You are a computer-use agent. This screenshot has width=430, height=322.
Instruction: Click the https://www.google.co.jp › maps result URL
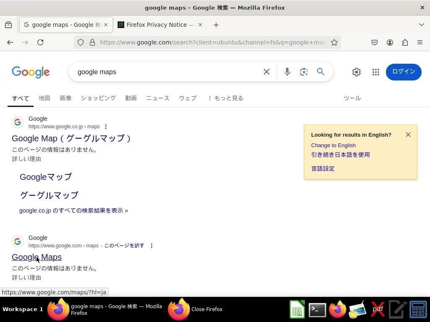(64, 127)
